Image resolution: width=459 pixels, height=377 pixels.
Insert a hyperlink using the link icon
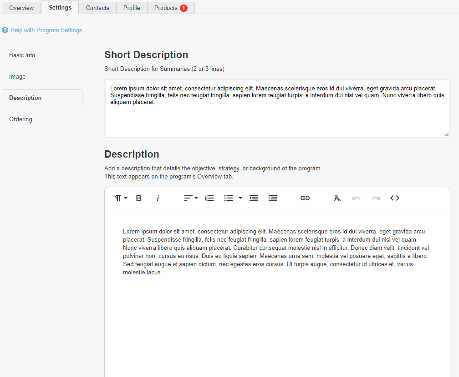click(x=305, y=198)
